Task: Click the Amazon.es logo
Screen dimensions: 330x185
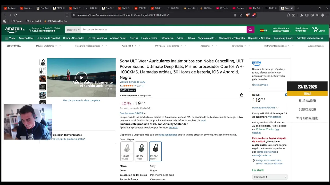Action: pyautogui.click(x=15, y=30)
